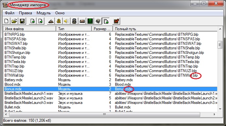Open the Terrain Editor mountain icon
The width and height of the screenshot is (226, 126).
[x=51, y=21]
